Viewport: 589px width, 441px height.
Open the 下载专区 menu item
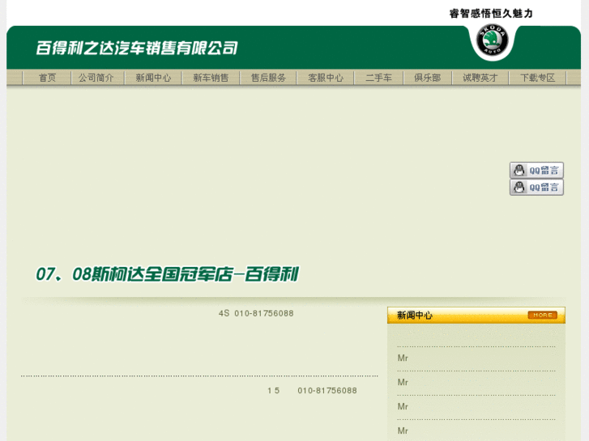click(537, 78)
